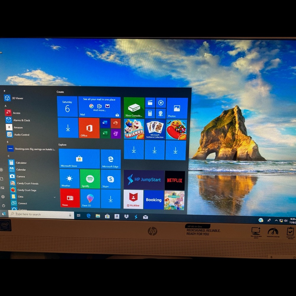
Task: Open Dropbox from the taskbar
Action: (x=126, y=217)
